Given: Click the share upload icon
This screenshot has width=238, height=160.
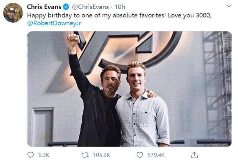Looking at the screenshot, I should point(194,154).
